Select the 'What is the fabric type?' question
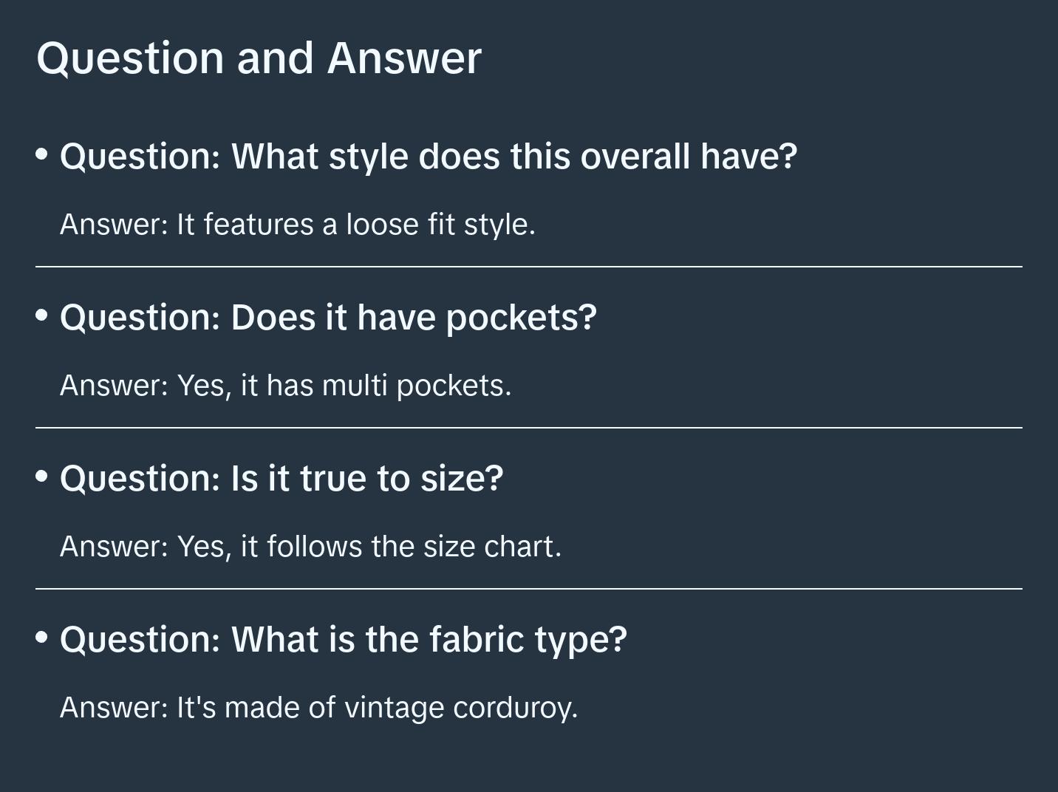This screenshot has height=792, width=1058. 344,639
